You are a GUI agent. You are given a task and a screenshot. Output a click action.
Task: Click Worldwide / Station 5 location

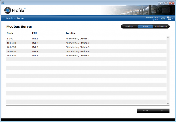point(78,56)
